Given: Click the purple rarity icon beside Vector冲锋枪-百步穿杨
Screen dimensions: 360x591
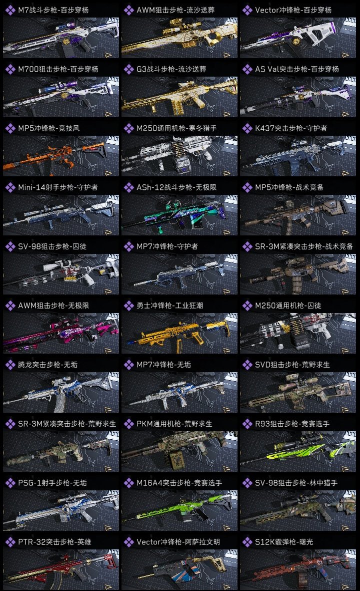Looking at the screenshot, I should coord(247,10).
